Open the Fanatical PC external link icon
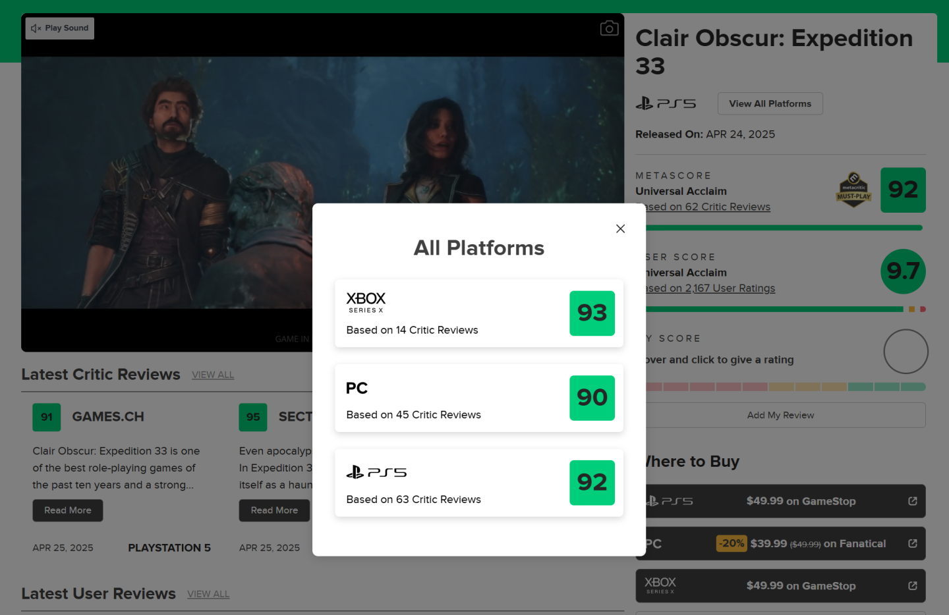The height and width of the screenshot is (615, 949). point(912,543)
